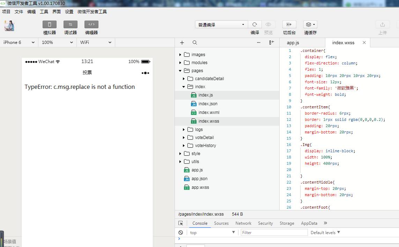
Task: Switch to the Network devtools tab
Action: [243, 223]
